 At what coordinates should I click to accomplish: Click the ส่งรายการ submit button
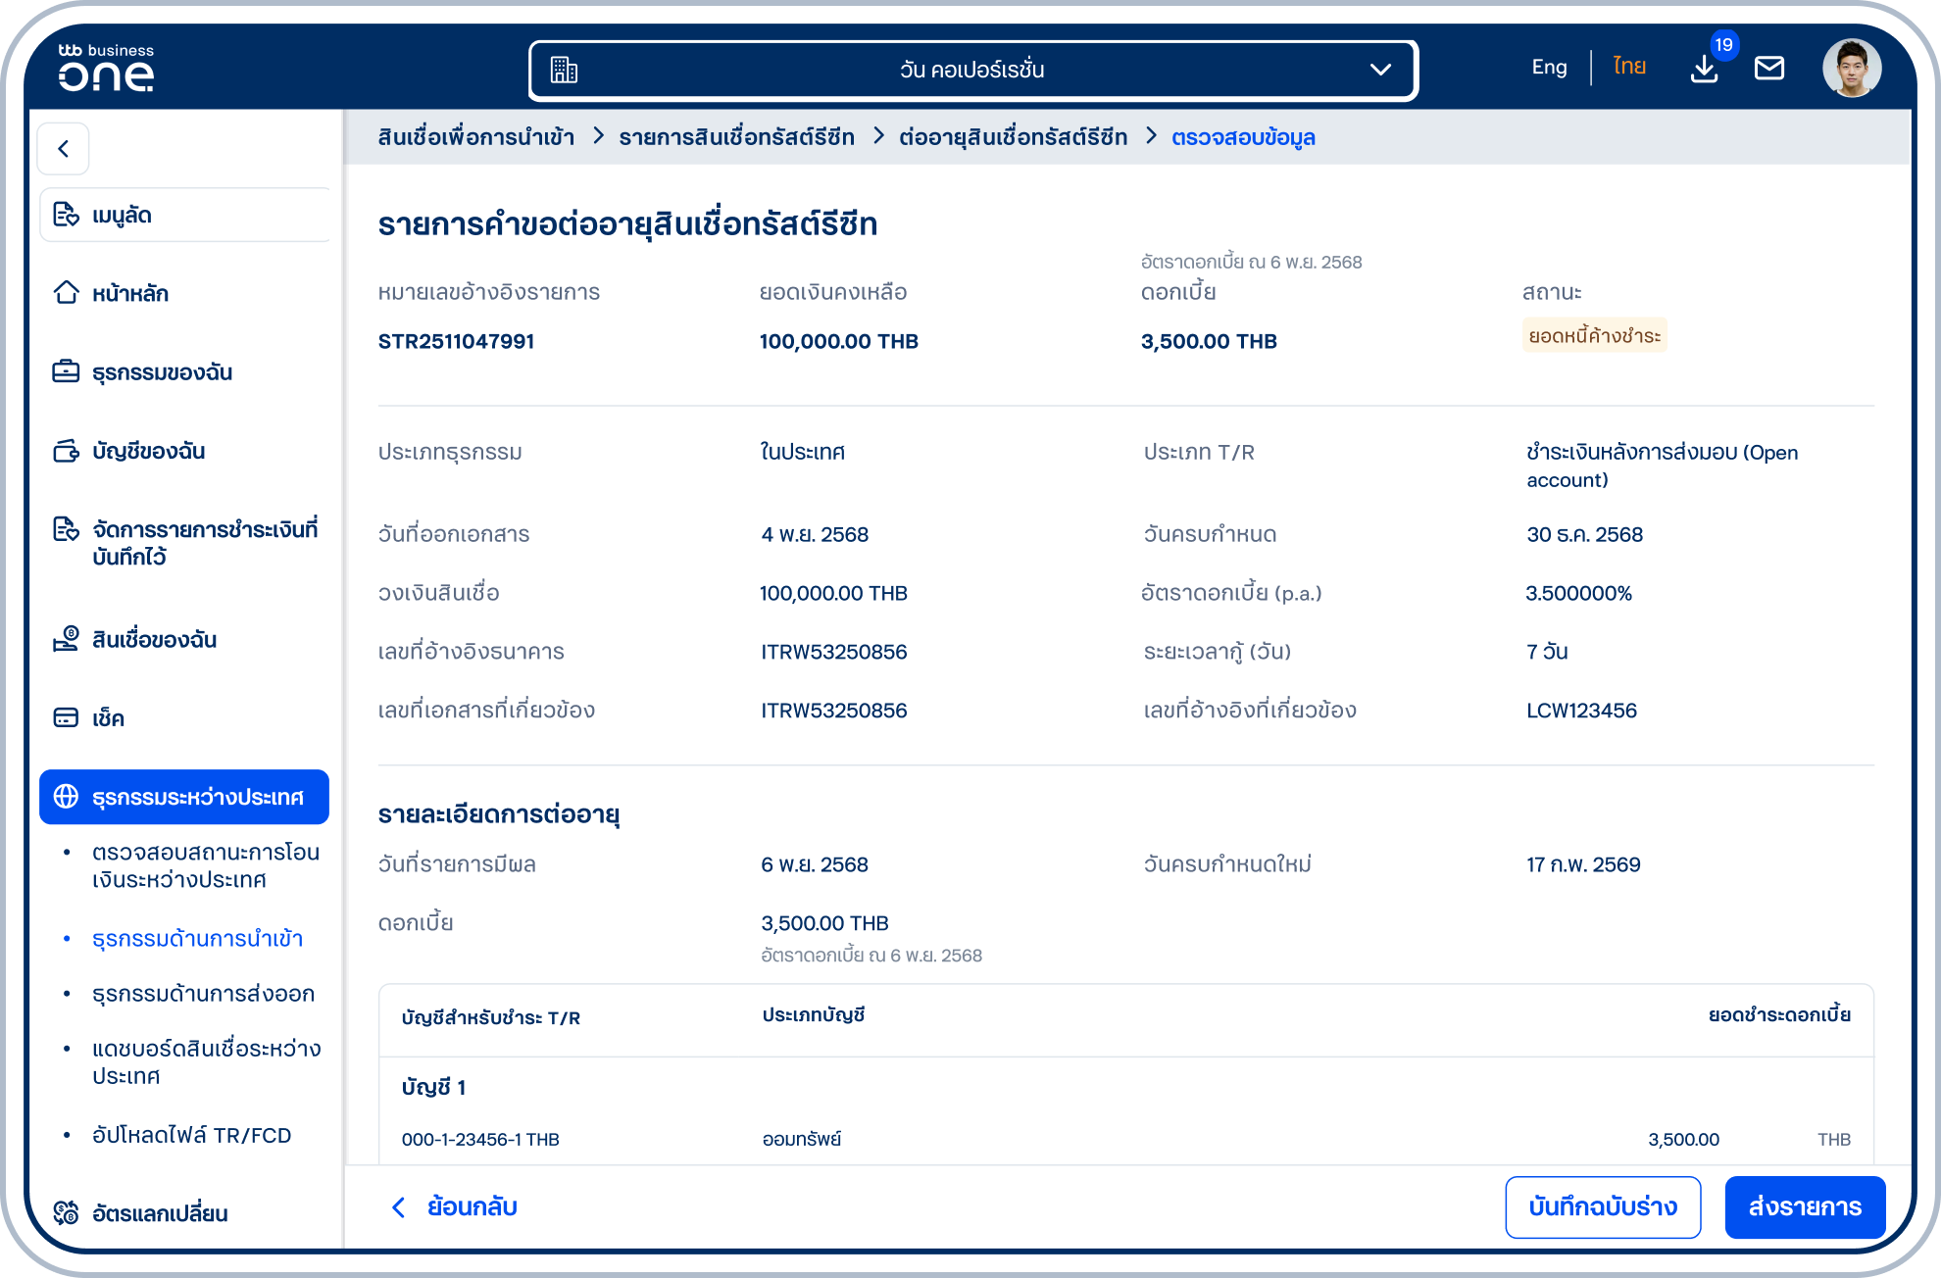pos(1805,1206)
